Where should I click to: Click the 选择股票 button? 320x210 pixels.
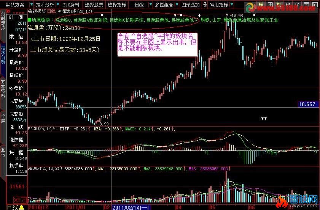pos(94,5)
